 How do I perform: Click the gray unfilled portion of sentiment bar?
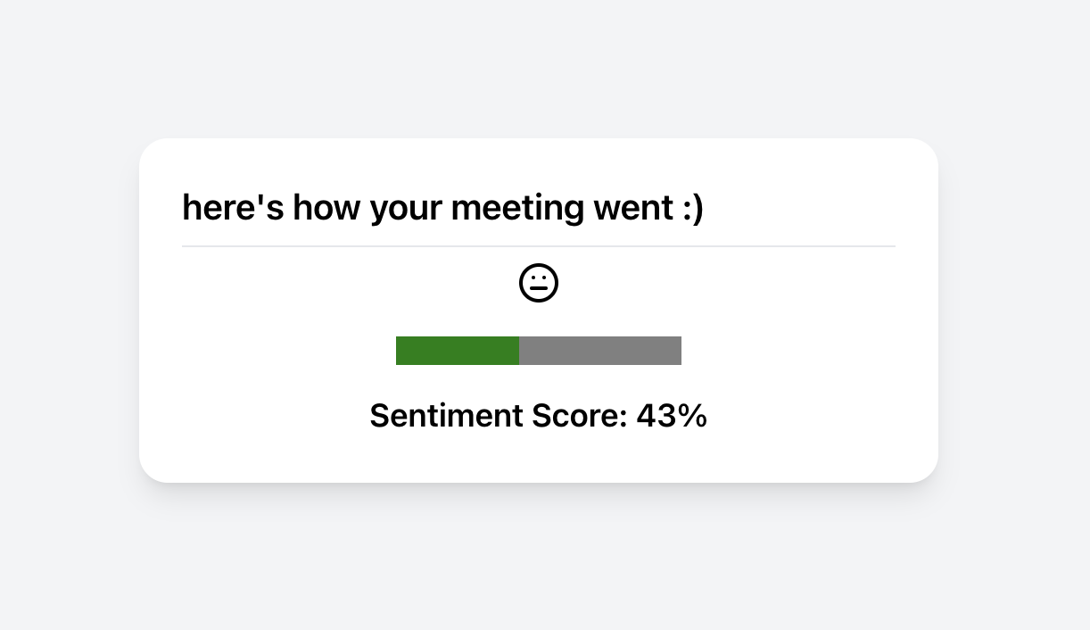(600, 351)
